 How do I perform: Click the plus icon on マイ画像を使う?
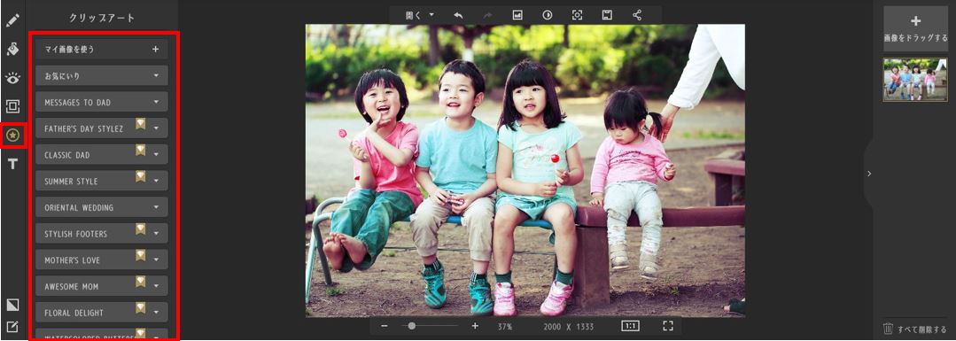coord(155,50)
